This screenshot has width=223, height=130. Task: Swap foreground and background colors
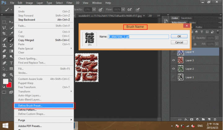[x=11, y=80]
